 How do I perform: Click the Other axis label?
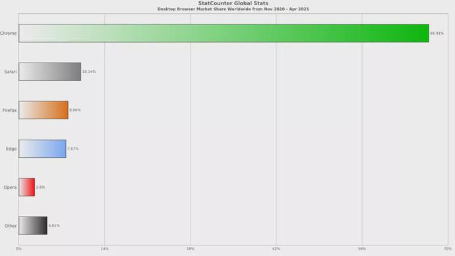[11, 226]
